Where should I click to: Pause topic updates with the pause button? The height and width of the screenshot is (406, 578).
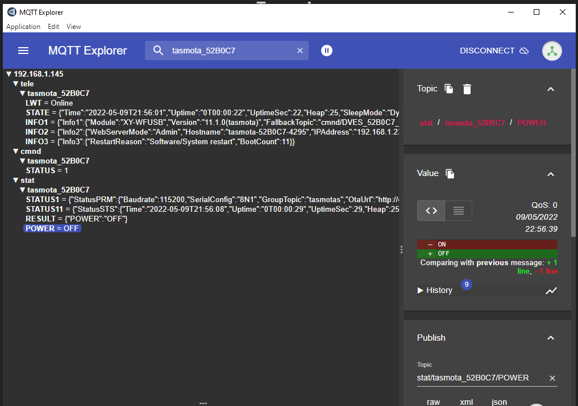coord(327,51)
